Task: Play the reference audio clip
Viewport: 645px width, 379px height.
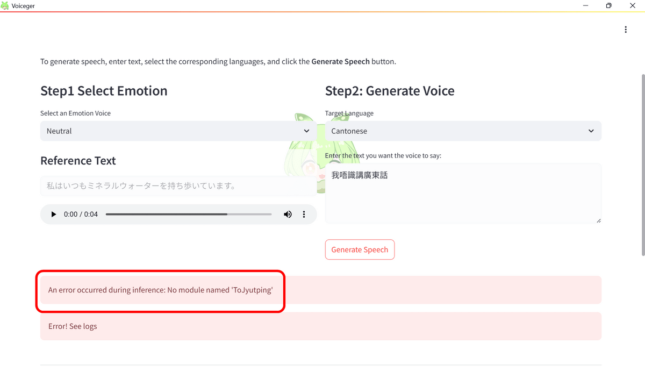Action: coord(53,214)
